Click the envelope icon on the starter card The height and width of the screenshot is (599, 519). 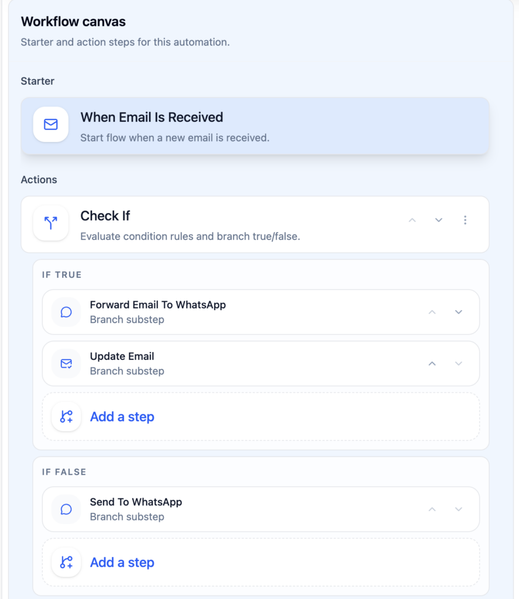point(51,125)
